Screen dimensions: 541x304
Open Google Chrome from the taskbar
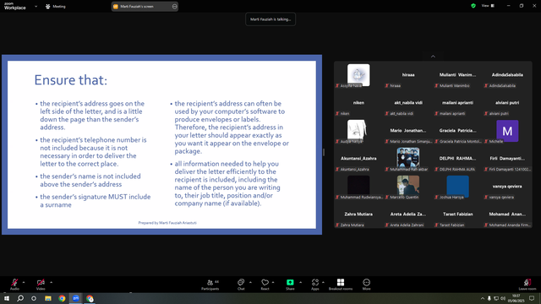[62, 298]
